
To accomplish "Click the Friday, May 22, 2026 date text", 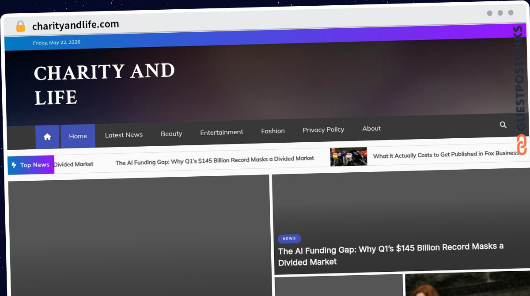I will [57, 42].
